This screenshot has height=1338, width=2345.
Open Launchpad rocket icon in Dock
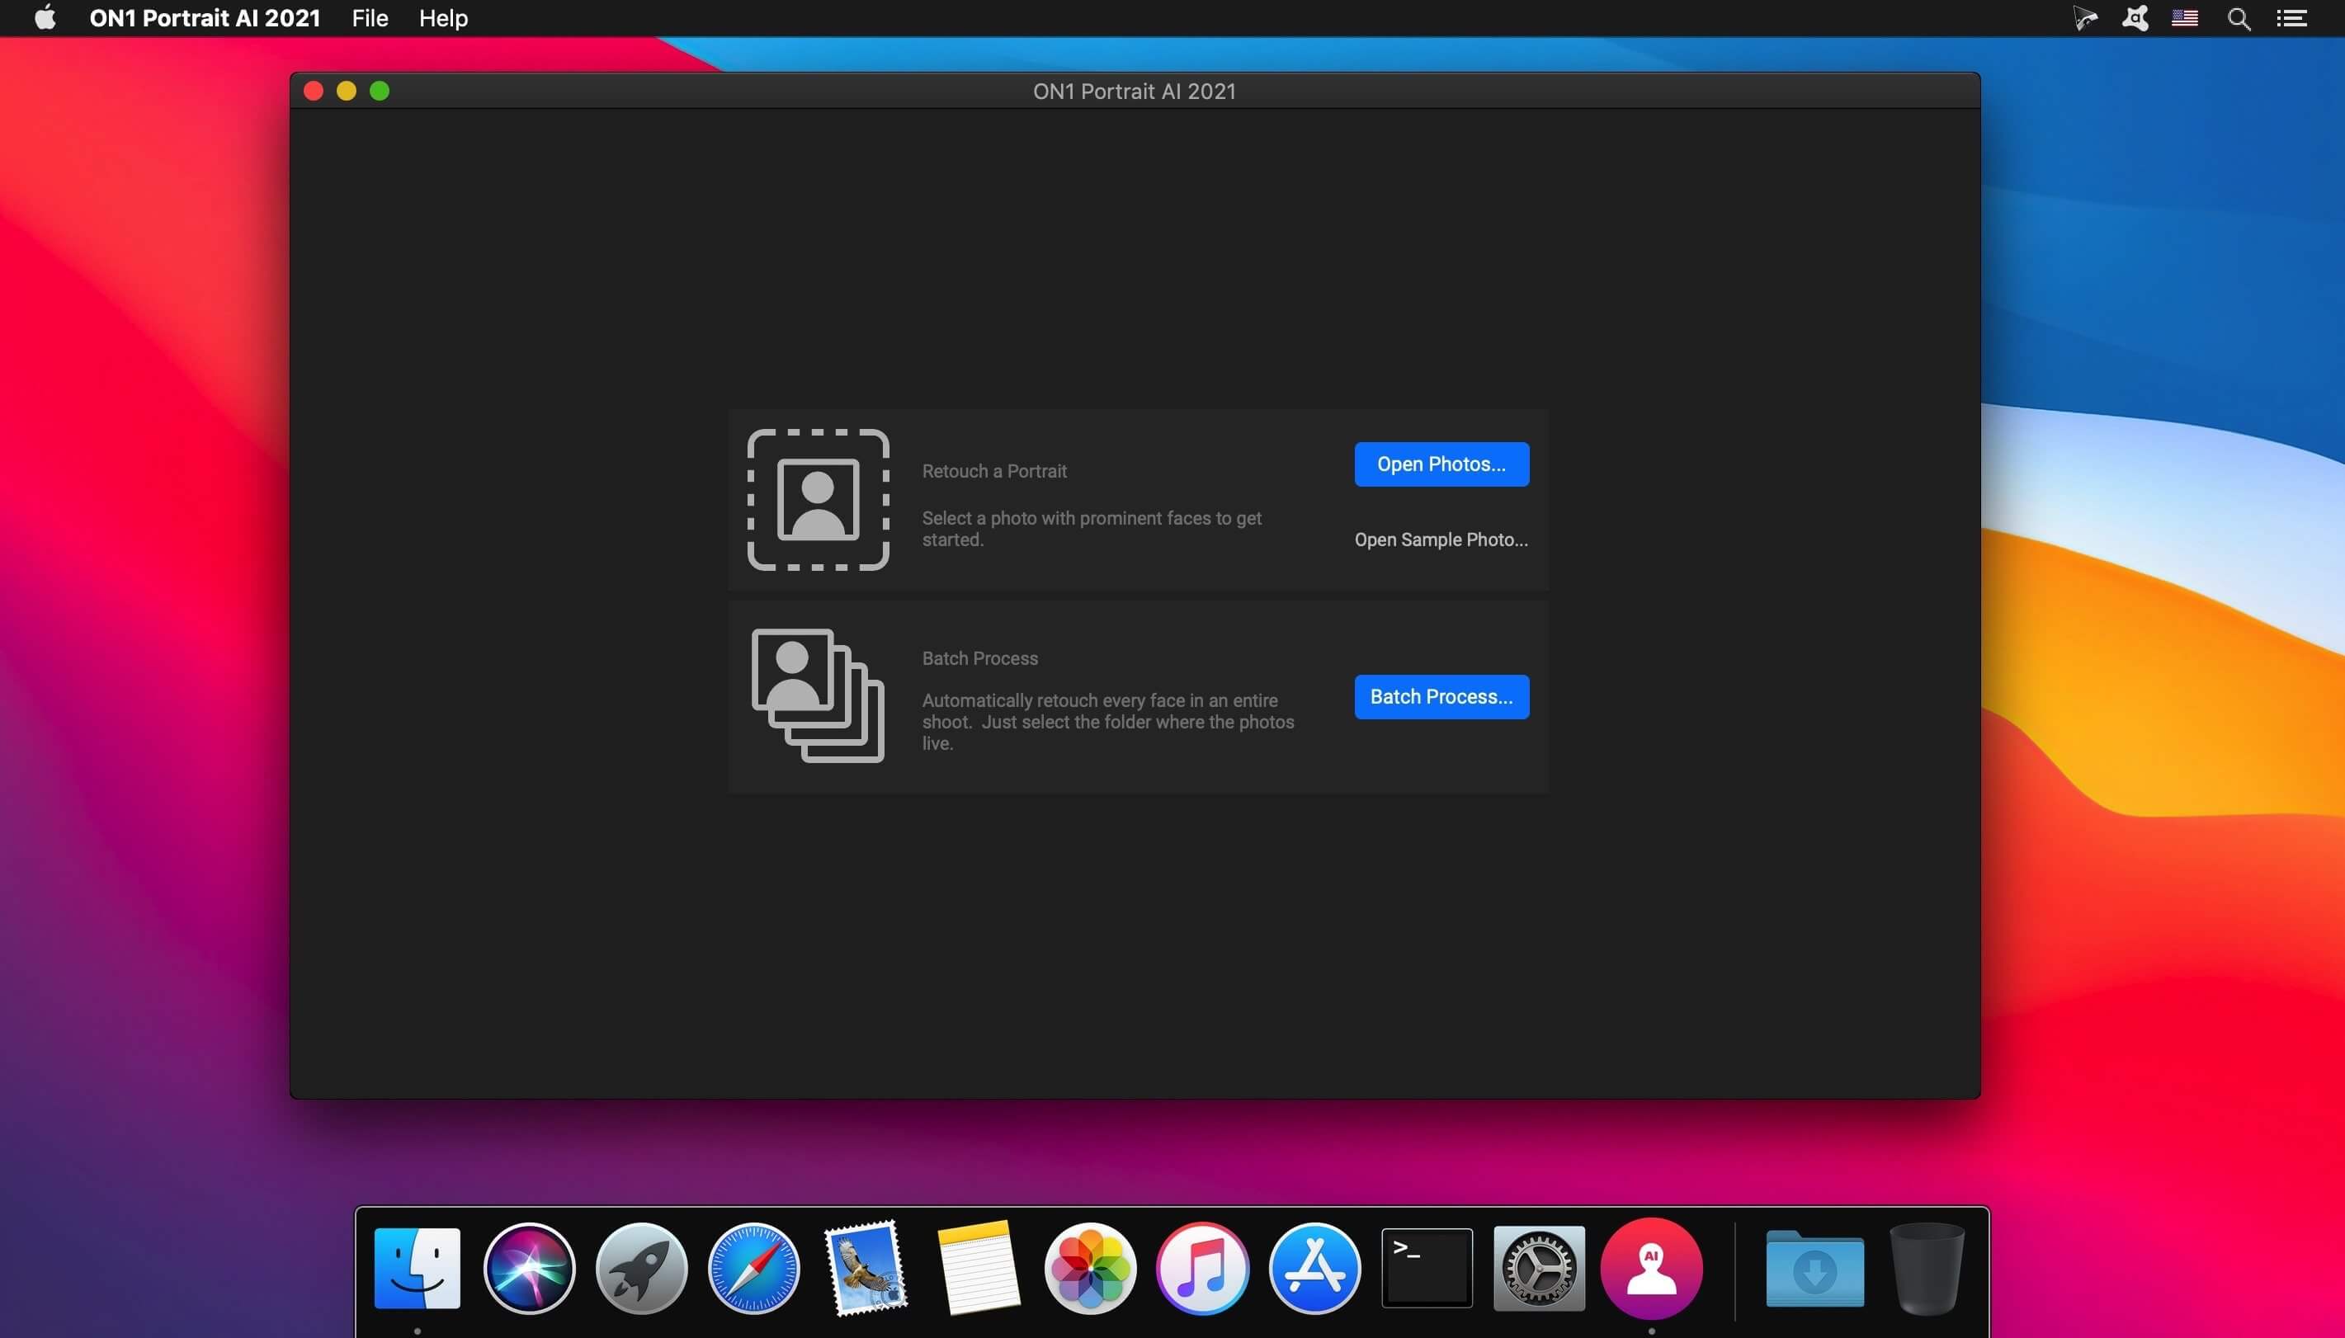point(641,1268)
